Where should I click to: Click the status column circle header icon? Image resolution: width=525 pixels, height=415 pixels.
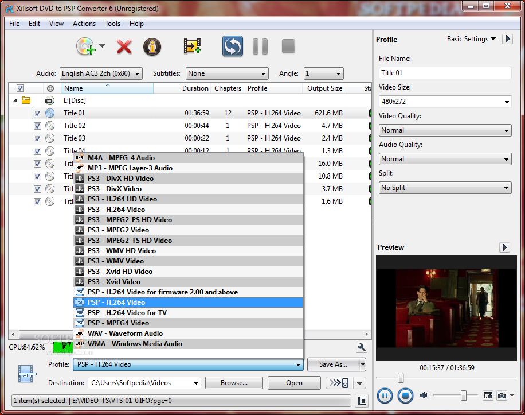(50, 88)
